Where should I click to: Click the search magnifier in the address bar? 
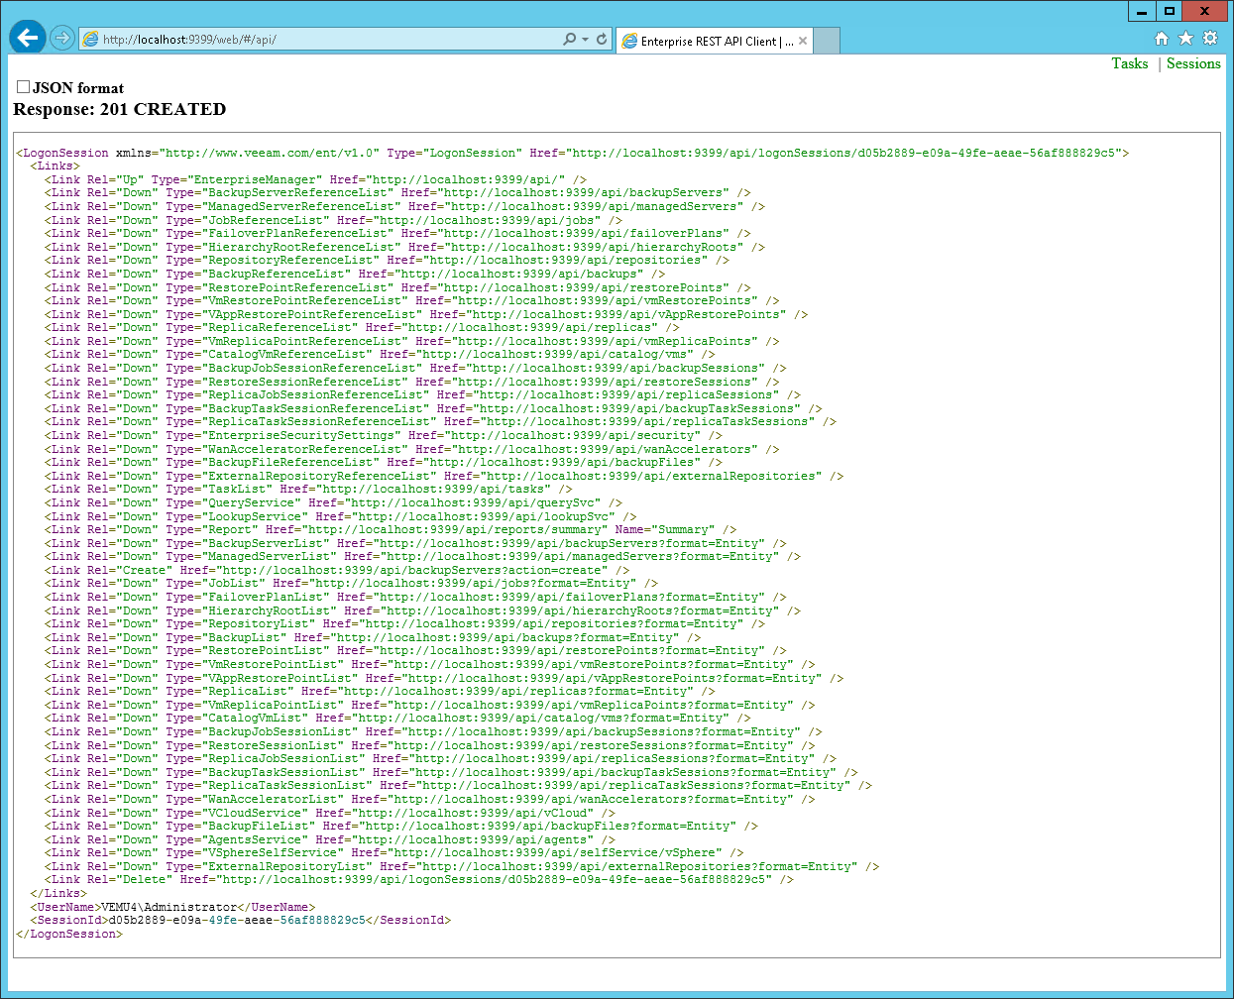tap(569, 40)
